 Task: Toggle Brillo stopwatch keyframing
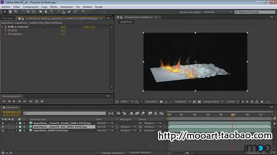9,30
